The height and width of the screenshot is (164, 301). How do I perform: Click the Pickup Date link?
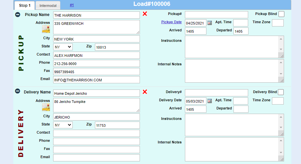pos(172,22)
